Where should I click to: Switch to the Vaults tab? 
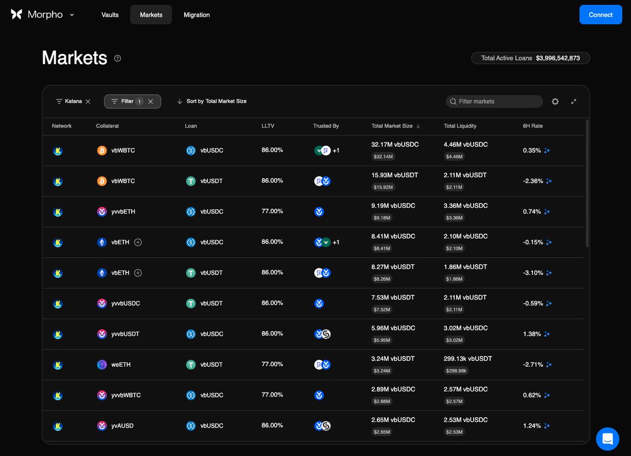tap(110, 15)
